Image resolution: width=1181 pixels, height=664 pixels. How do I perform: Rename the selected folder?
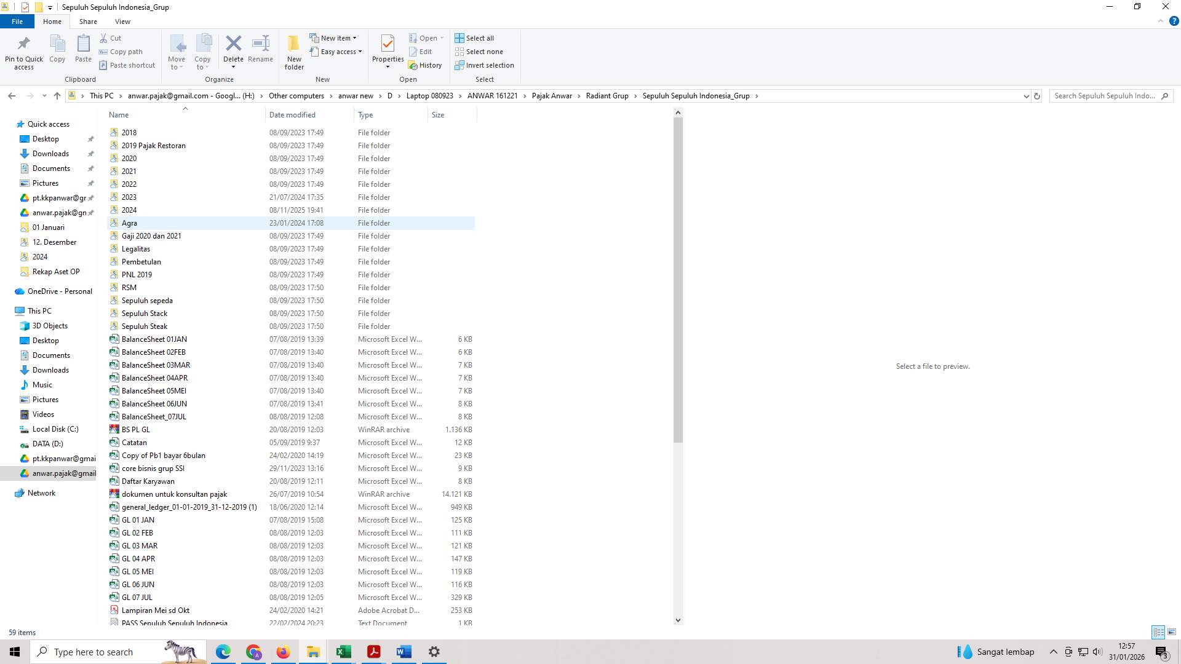260,49
